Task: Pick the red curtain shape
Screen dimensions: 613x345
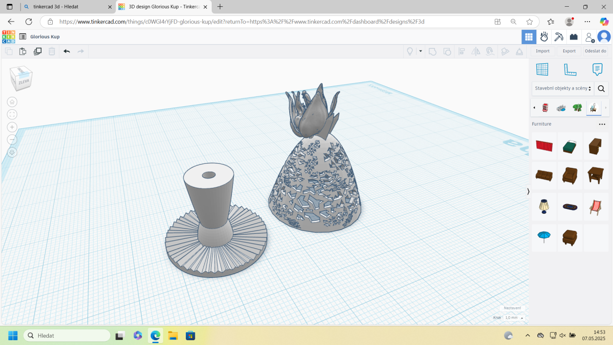Action: (x=544, y=146)
